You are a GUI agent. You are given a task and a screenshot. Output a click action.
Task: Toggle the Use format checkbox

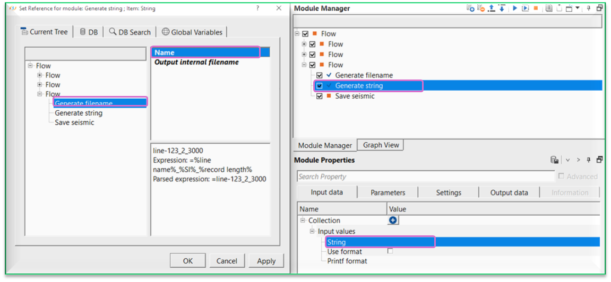point(390,251)
